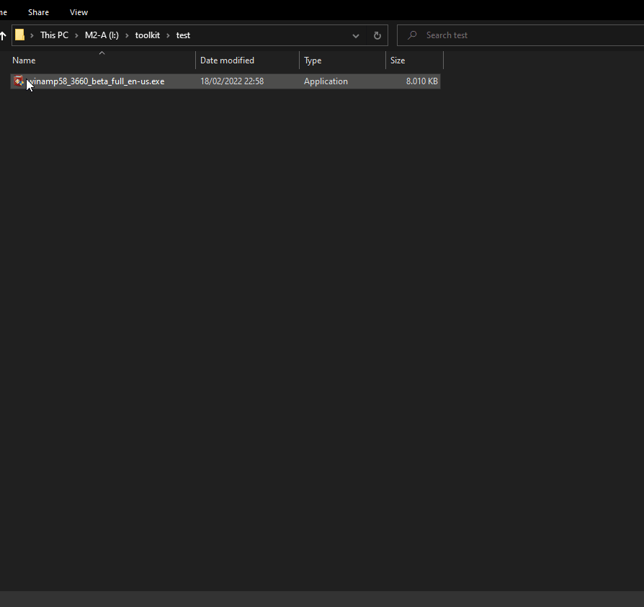Select the Winamp installer file icon
The width and height of the screenshot is (644, 607).
[18, 81]
